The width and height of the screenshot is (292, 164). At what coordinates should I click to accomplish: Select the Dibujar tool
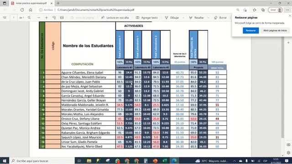click(x=172, y=18)
